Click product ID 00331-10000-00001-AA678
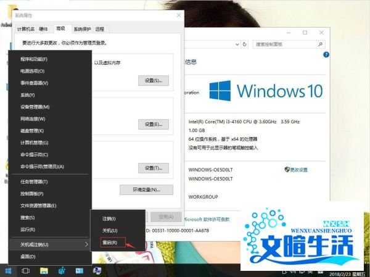Viewport: 370px width, 277px height. 180,231
